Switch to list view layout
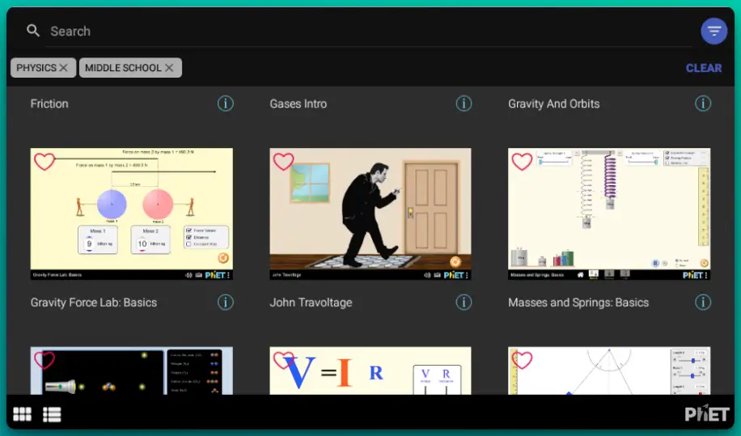 (53, 415)
